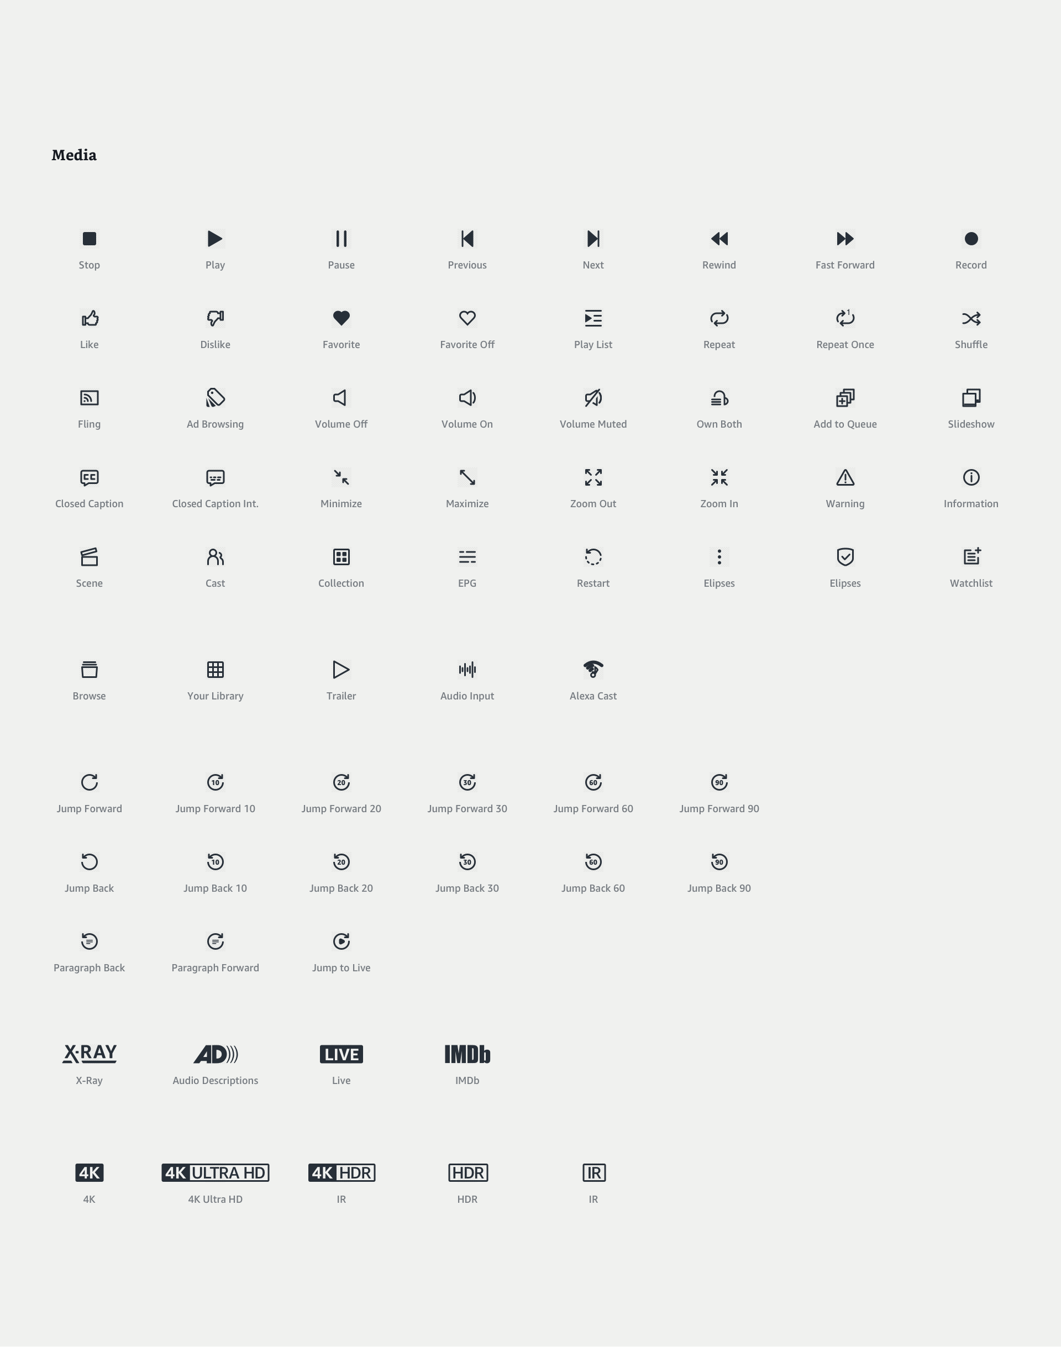Click the Pause icon
1061x1347 pixels.
coord(341,239)
